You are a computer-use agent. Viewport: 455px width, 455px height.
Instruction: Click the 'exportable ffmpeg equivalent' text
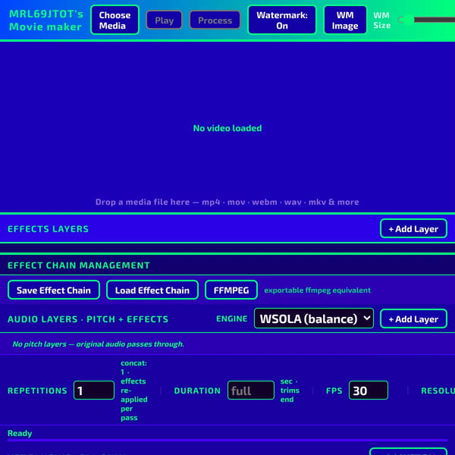317,290
